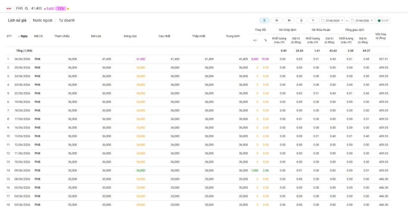408x209 pixels.
Task: Sort by the Cao nhất column header
Action: click(x=164, y=36)
